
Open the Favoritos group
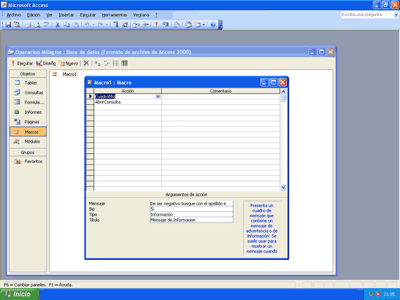pos(28,161)
